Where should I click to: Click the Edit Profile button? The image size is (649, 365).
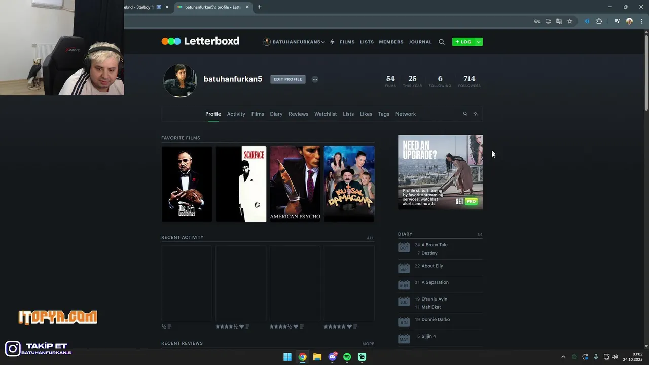coord(287,79)
